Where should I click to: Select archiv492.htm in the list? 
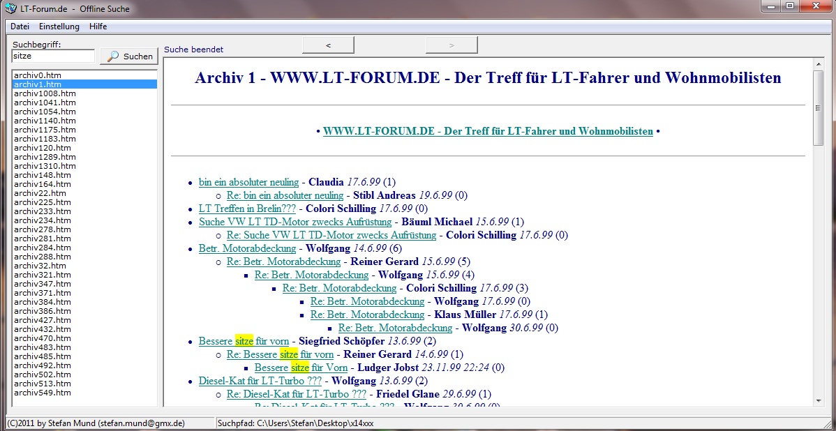click(84, 365)
